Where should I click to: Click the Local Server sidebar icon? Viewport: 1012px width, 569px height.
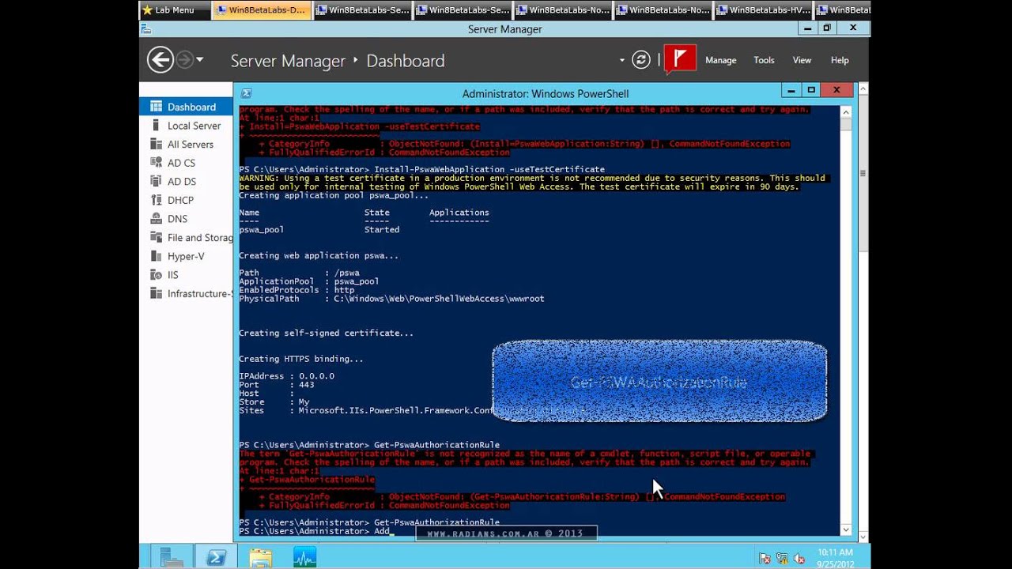[155, 126]
